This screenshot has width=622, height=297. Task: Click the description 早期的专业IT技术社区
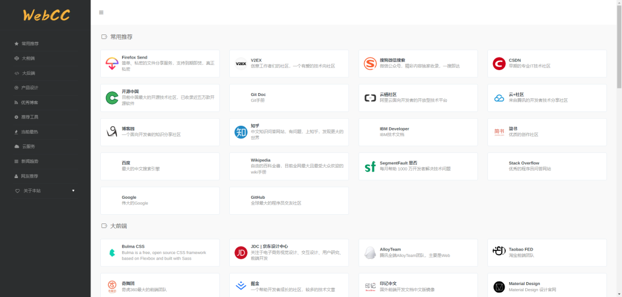pos(530,66)
